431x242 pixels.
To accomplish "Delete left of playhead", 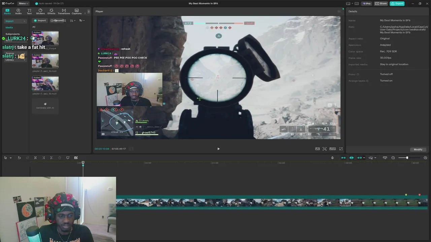I will (43, 158).
